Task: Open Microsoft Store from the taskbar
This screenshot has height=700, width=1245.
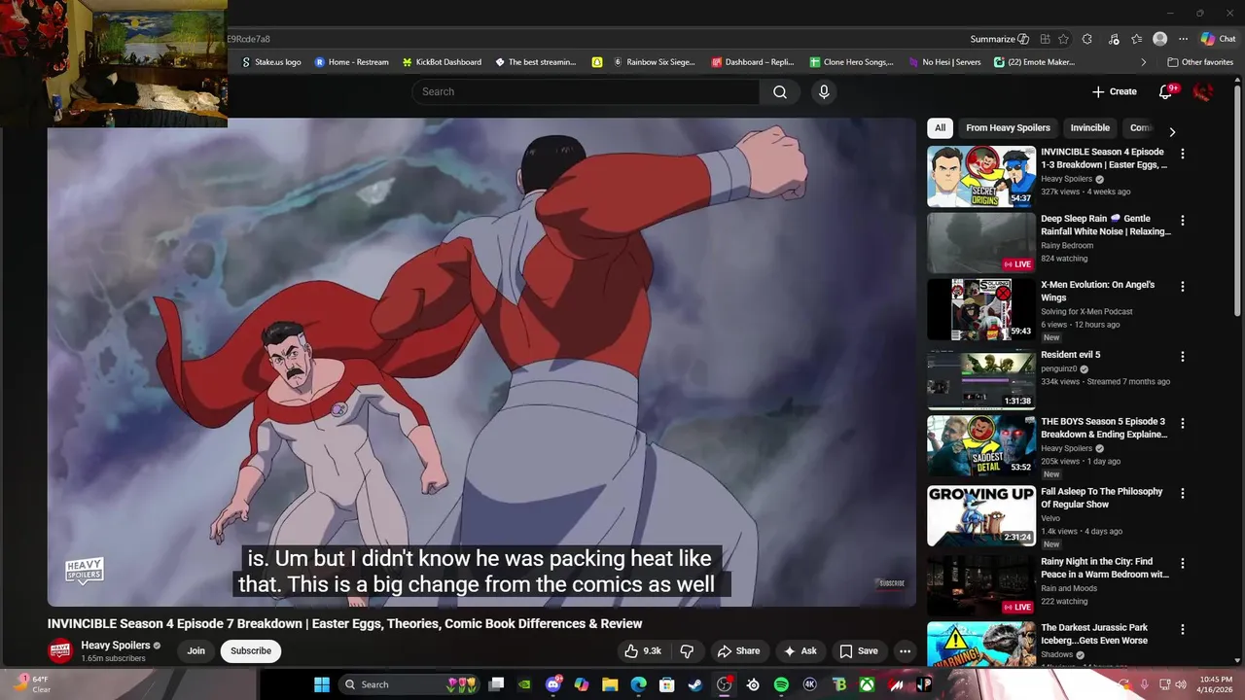Action: point(667,684)
